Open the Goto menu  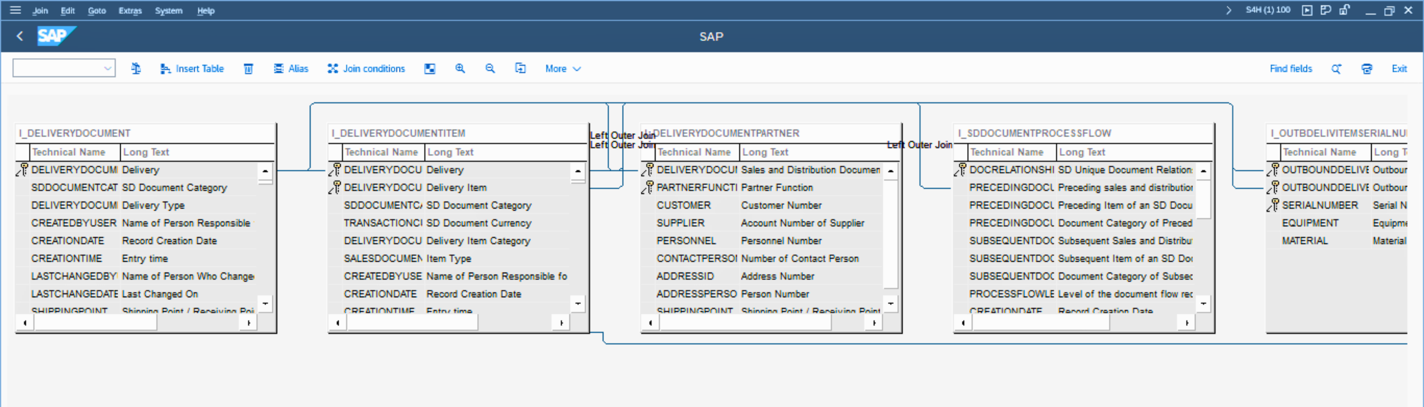97,11
